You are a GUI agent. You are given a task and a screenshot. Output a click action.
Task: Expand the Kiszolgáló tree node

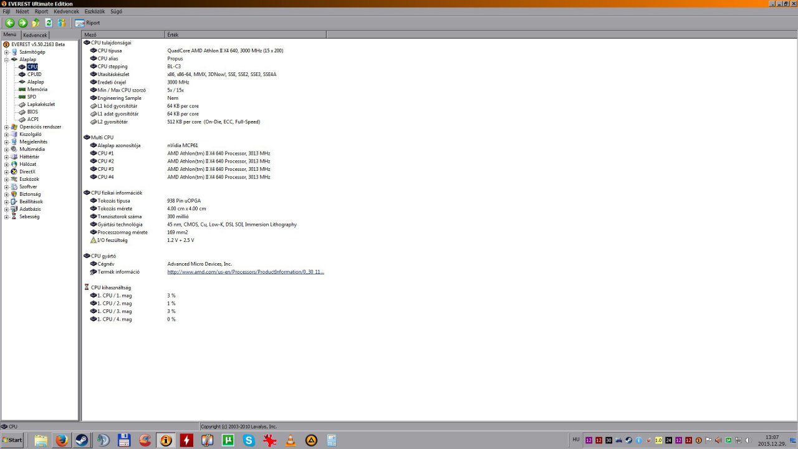point(6,134)
